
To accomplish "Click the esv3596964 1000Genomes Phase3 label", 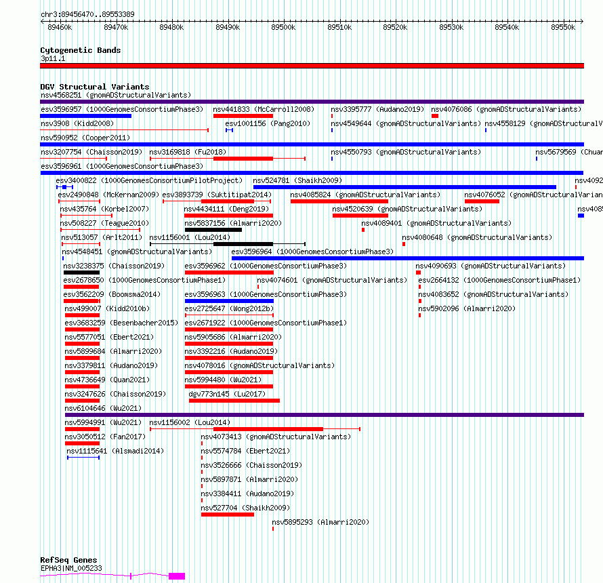I will click(x=312, y=252).
